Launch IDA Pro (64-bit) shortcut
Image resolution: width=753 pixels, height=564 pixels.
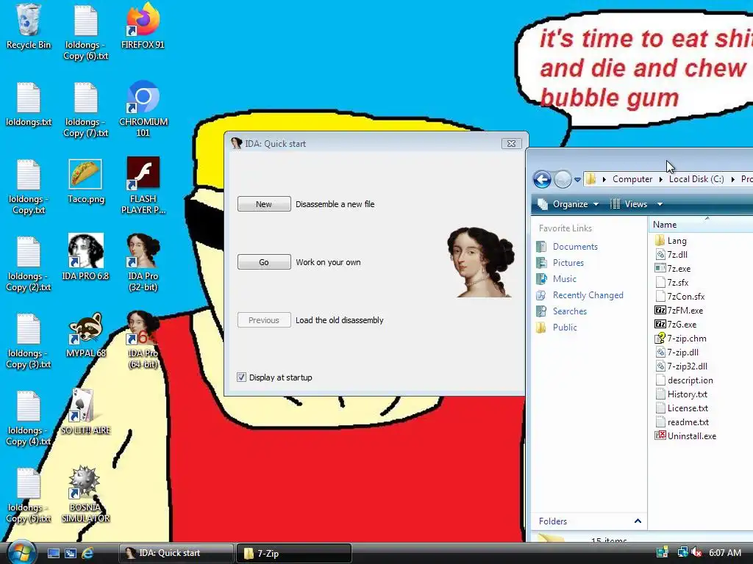pos(143,339)
